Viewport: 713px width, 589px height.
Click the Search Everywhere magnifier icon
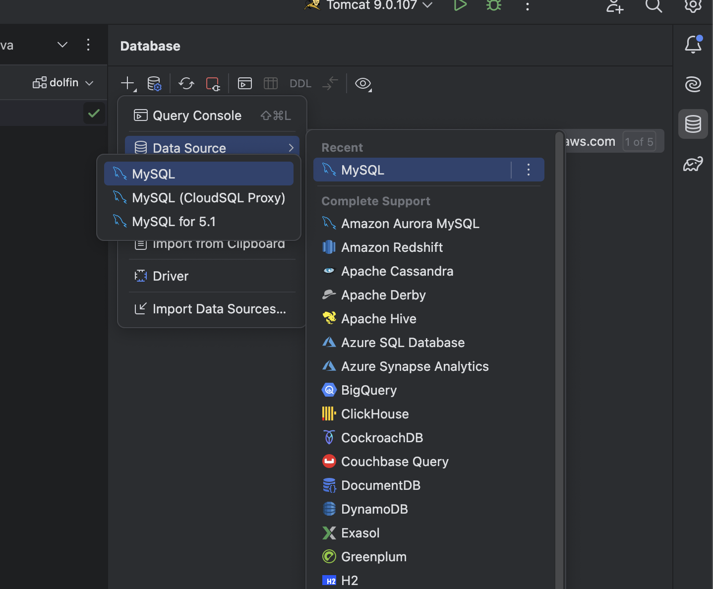point(654,6)
